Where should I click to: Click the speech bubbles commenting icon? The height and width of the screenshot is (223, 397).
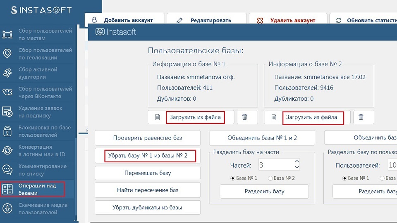tap(7, 170)
